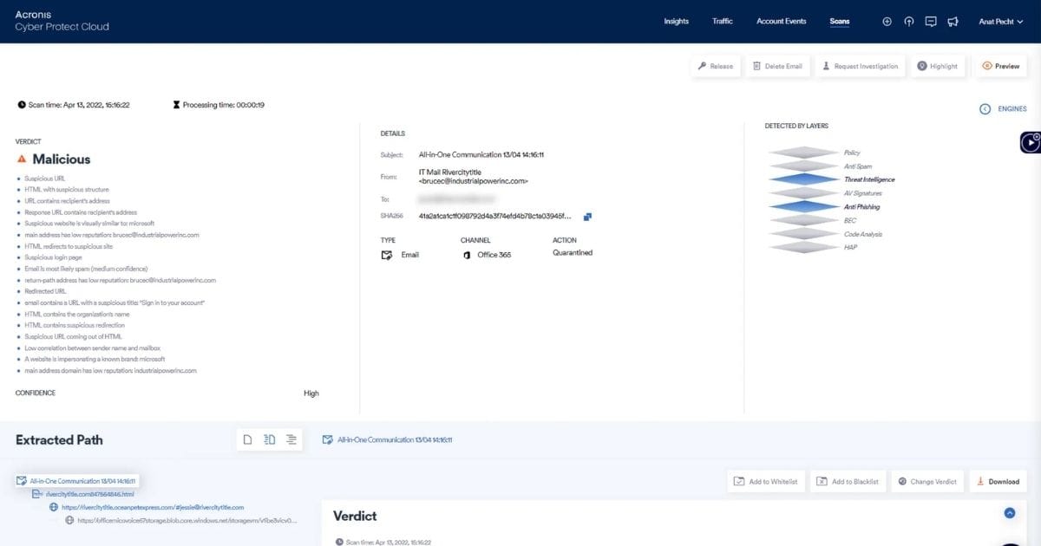Select the single page view icon

(x=247, y=440)
